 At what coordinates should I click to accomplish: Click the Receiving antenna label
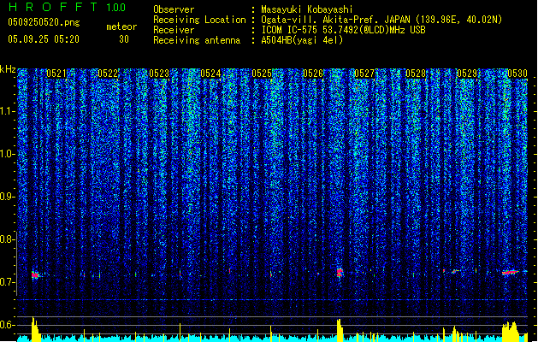[x=197, y=40]
